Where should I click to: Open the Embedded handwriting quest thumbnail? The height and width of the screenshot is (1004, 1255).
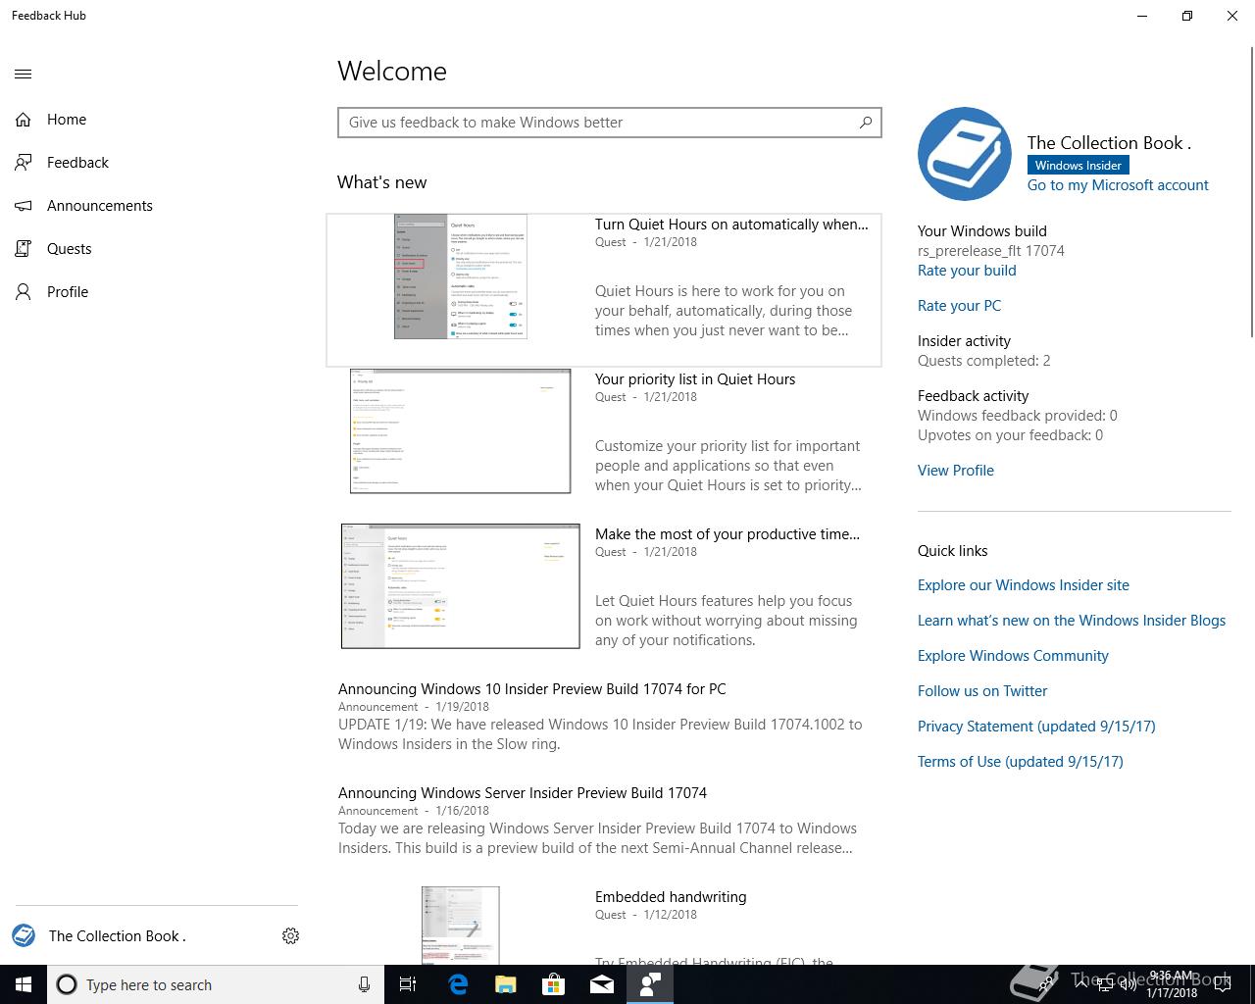point(460,926)
